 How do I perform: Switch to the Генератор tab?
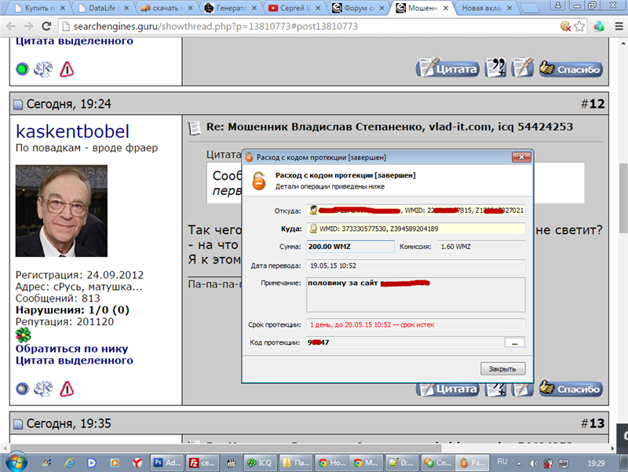(x=231, y=8)
